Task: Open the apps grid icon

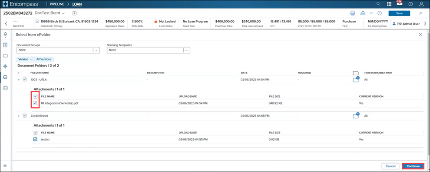Action: [389, 4]
